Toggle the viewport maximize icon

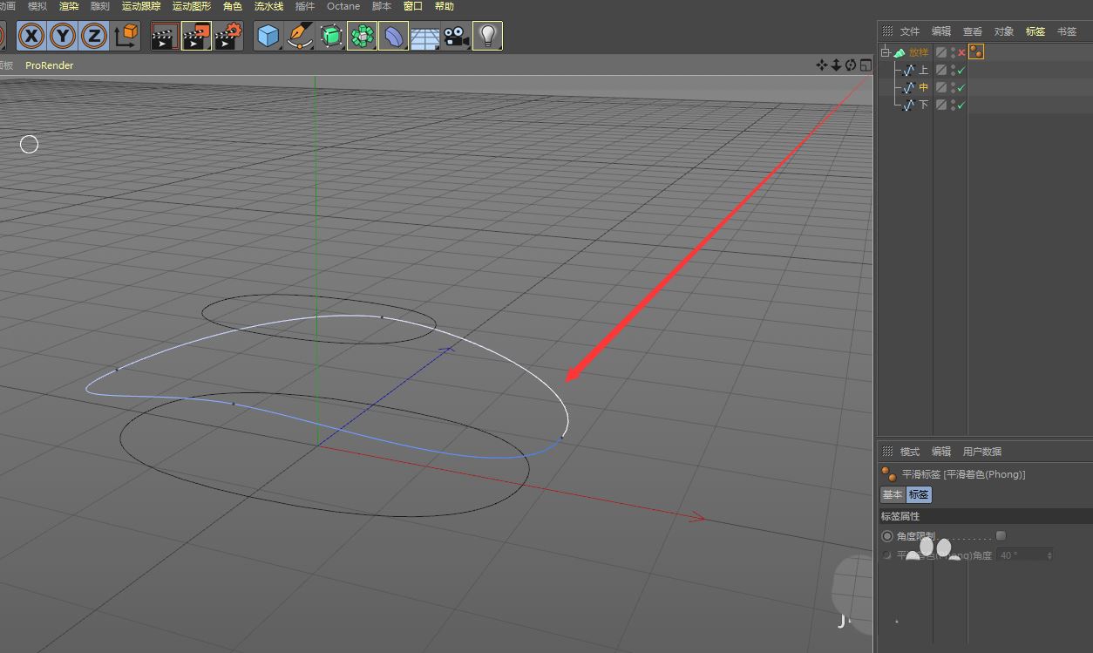pos(866,65)
